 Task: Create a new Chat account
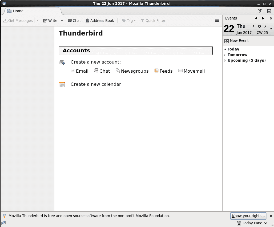102,71
